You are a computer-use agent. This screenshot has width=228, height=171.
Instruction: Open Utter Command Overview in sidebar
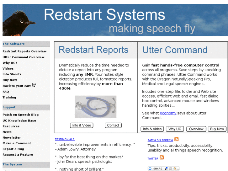(x=24, y=57)
